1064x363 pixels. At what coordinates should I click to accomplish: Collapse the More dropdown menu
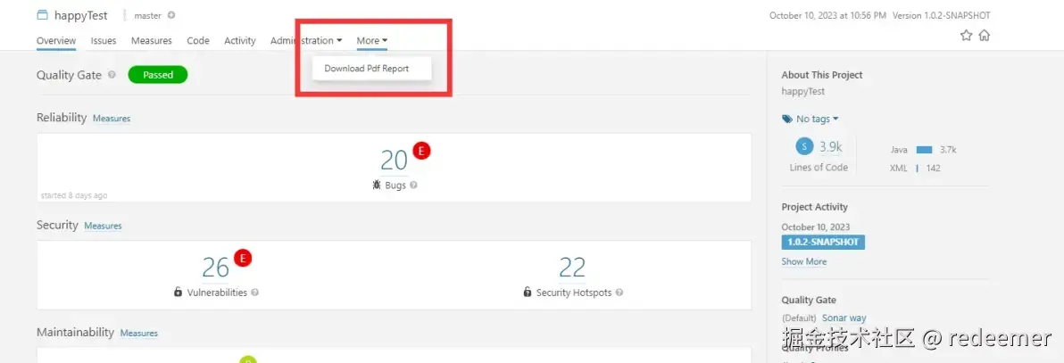(371, 41)
